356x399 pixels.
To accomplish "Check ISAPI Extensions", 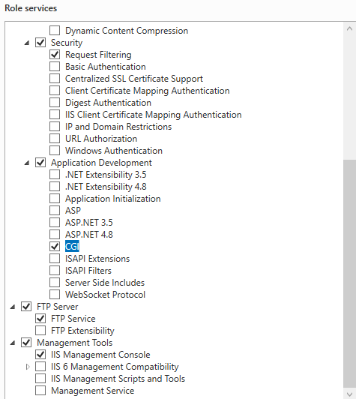I will point(55,259).
